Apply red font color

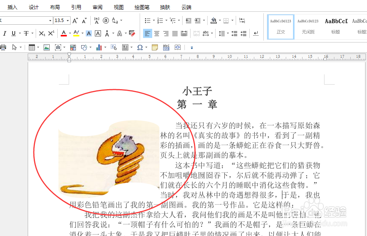pos(64,33)
